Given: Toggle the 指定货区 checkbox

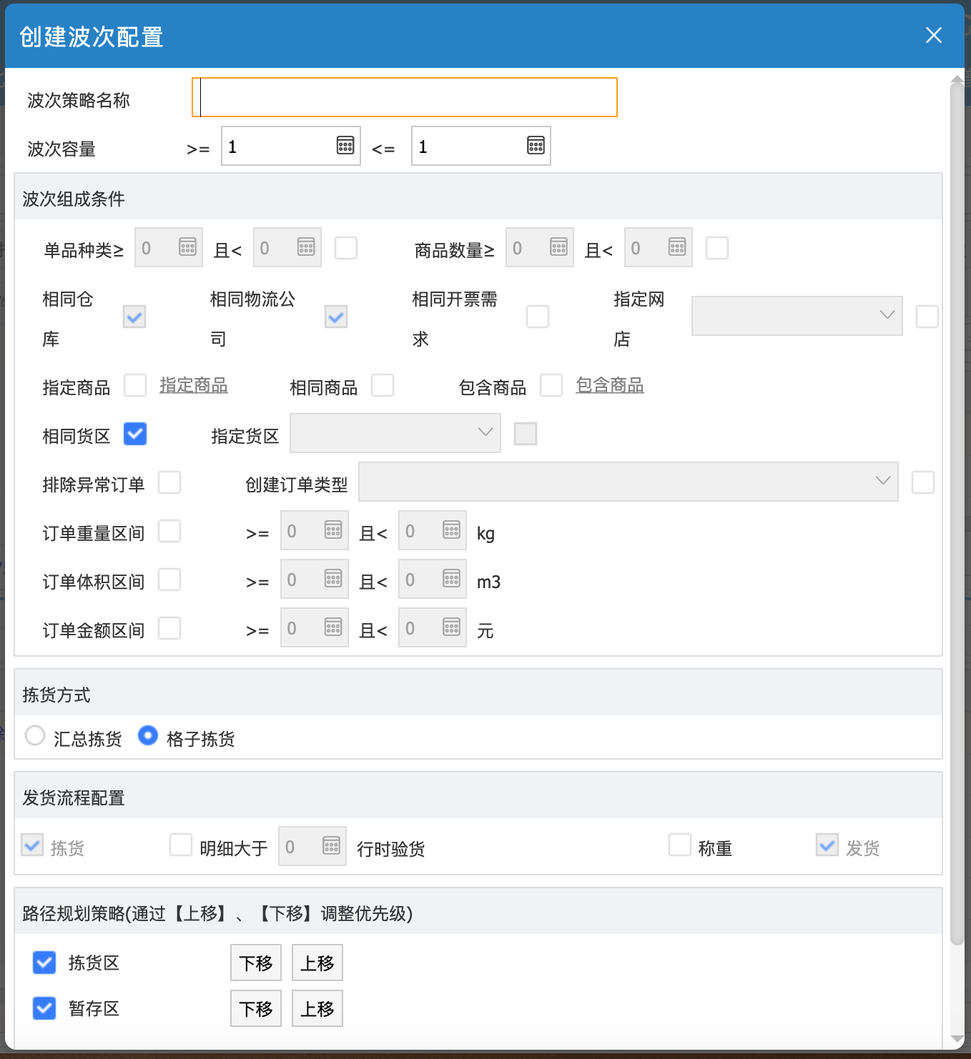Looking at the screenshot, I should (526, 434).
